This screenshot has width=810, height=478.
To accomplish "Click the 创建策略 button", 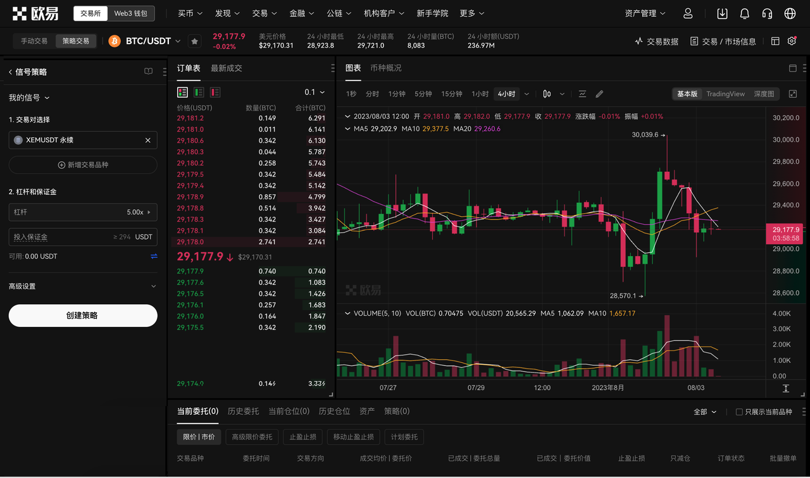I will [83, 316].
